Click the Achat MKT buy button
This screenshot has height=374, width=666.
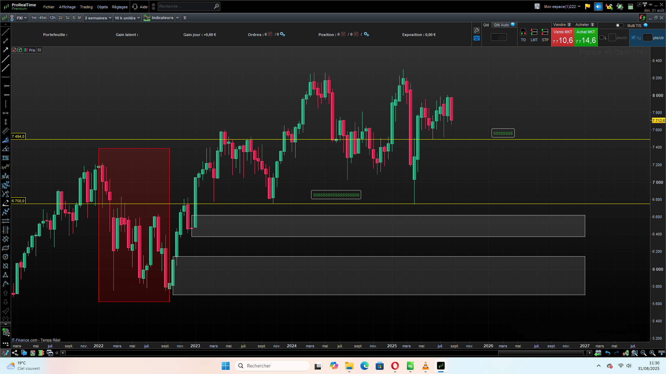pos(586,37)
